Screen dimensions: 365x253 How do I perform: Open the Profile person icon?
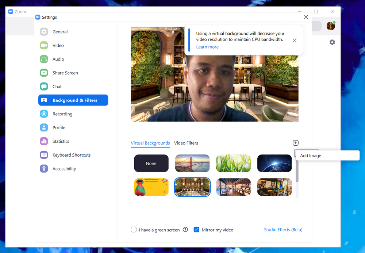click(44, 127)
